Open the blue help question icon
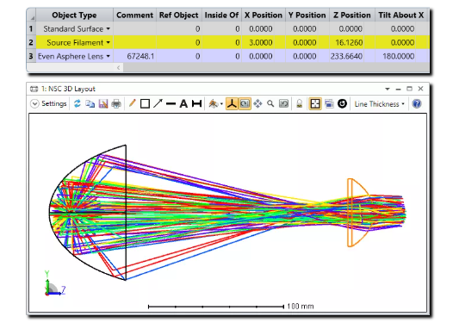453x329 pixels. [x=417, y=103]
